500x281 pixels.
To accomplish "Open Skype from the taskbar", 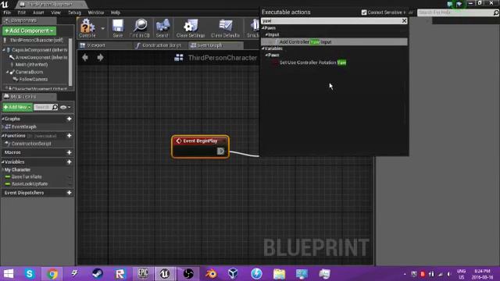I will [30, 274].
